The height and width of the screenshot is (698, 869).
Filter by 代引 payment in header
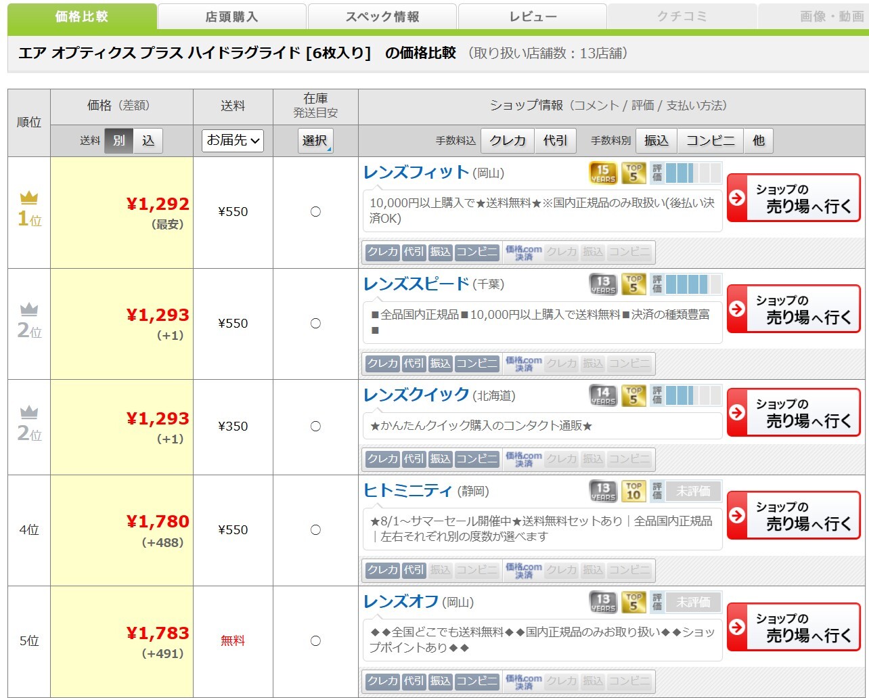(x=556, y=140)
